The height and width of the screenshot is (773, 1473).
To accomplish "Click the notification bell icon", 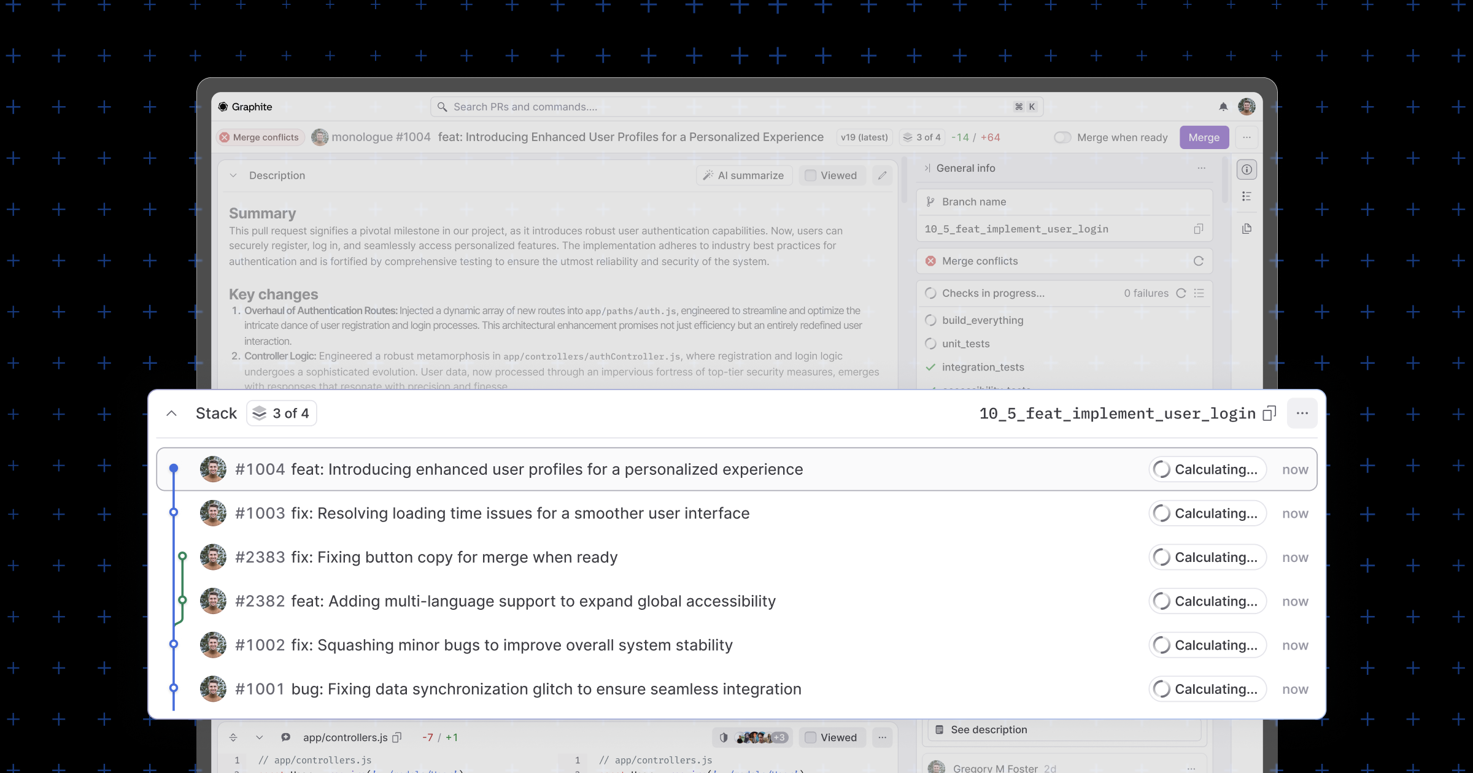I will [1224, 106].
